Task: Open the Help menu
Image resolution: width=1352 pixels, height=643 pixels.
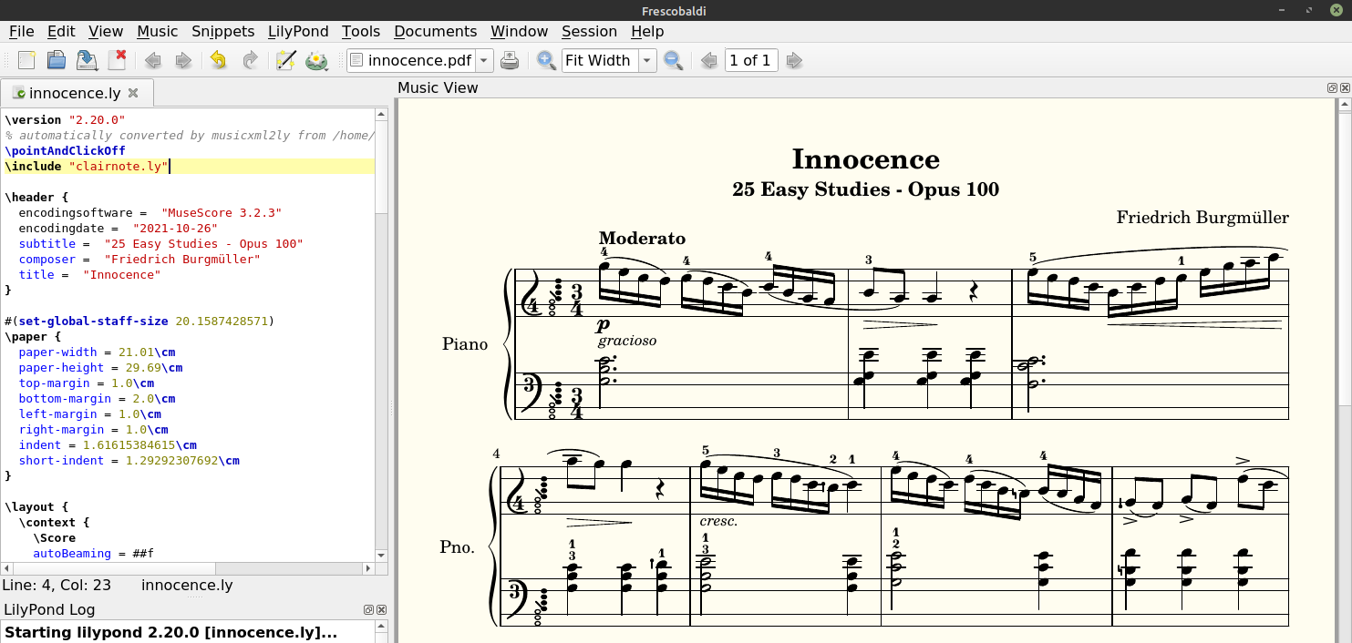Action: 647,31
